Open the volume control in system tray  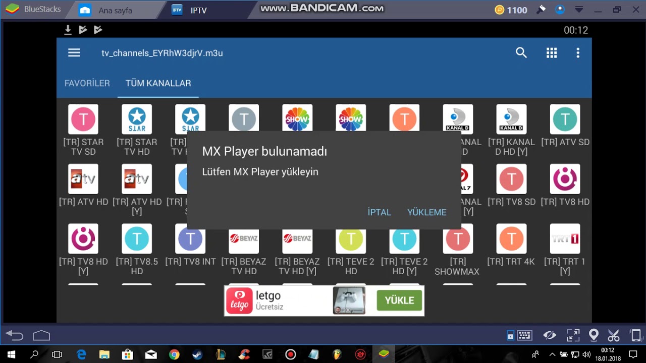(x=586, y=354)
